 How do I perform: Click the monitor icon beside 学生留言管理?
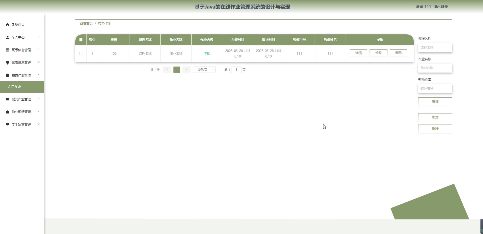point(8,125)
